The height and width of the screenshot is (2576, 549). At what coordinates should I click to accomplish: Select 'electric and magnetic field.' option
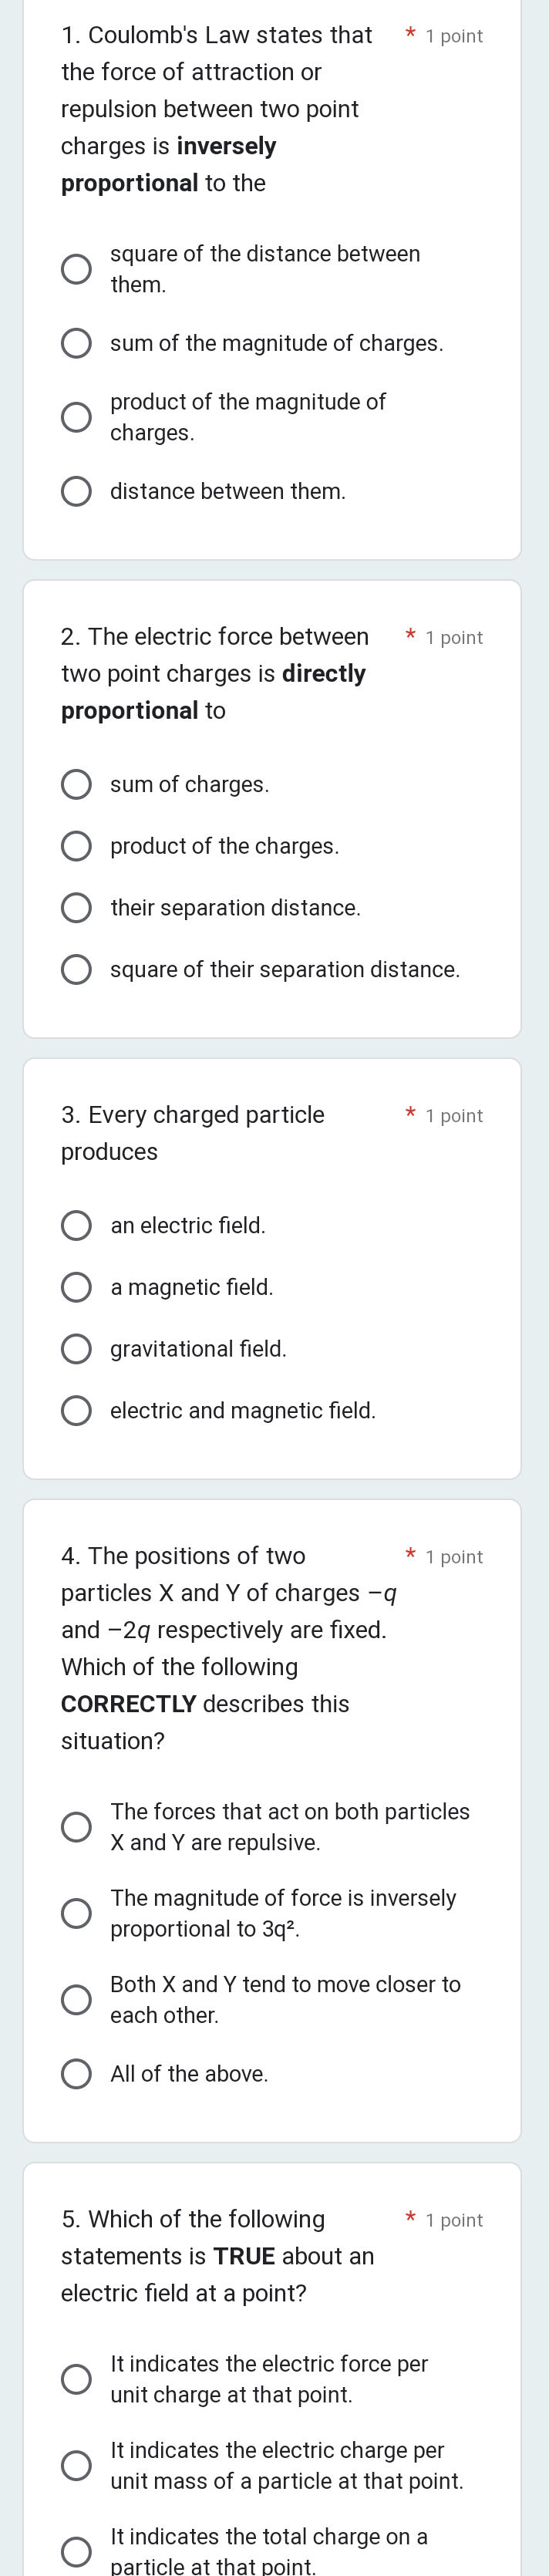pos(77,1411)
